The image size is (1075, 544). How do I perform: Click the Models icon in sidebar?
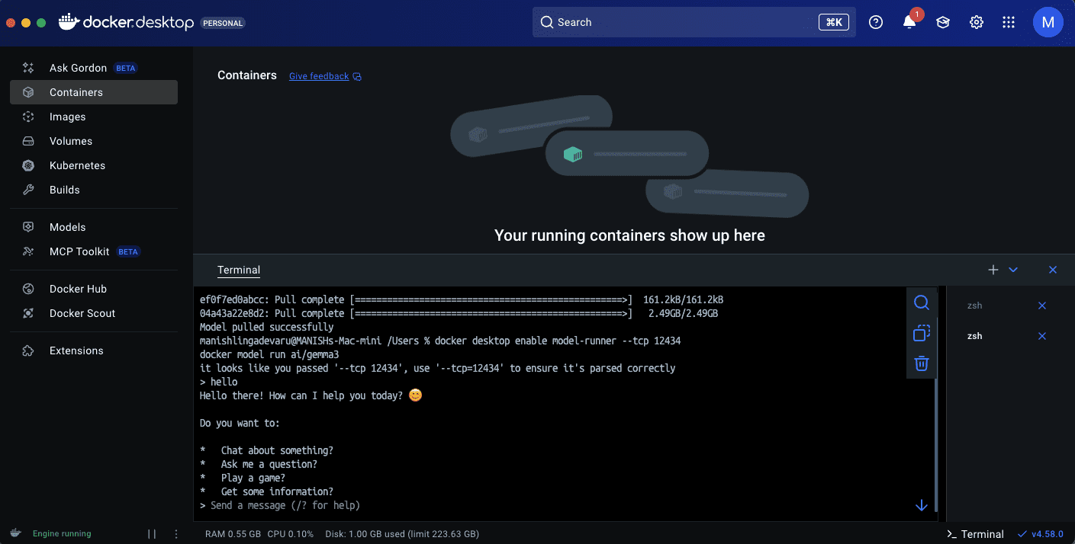click(28, 227)
